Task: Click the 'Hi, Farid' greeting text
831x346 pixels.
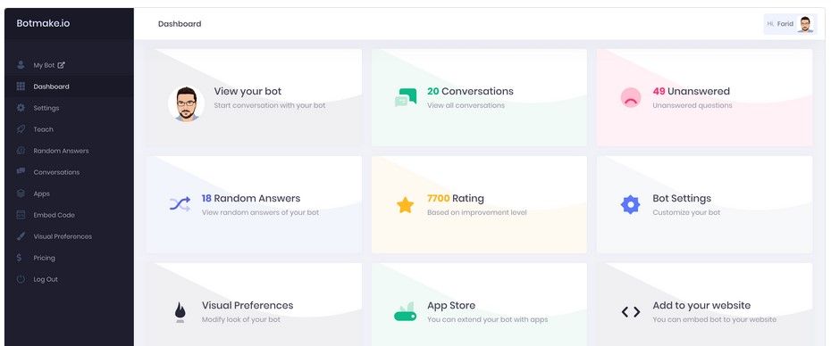Action: point(780,24)
